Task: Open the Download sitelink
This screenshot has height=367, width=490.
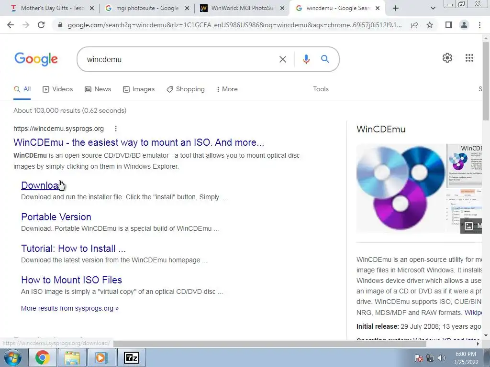Action: 40,185
